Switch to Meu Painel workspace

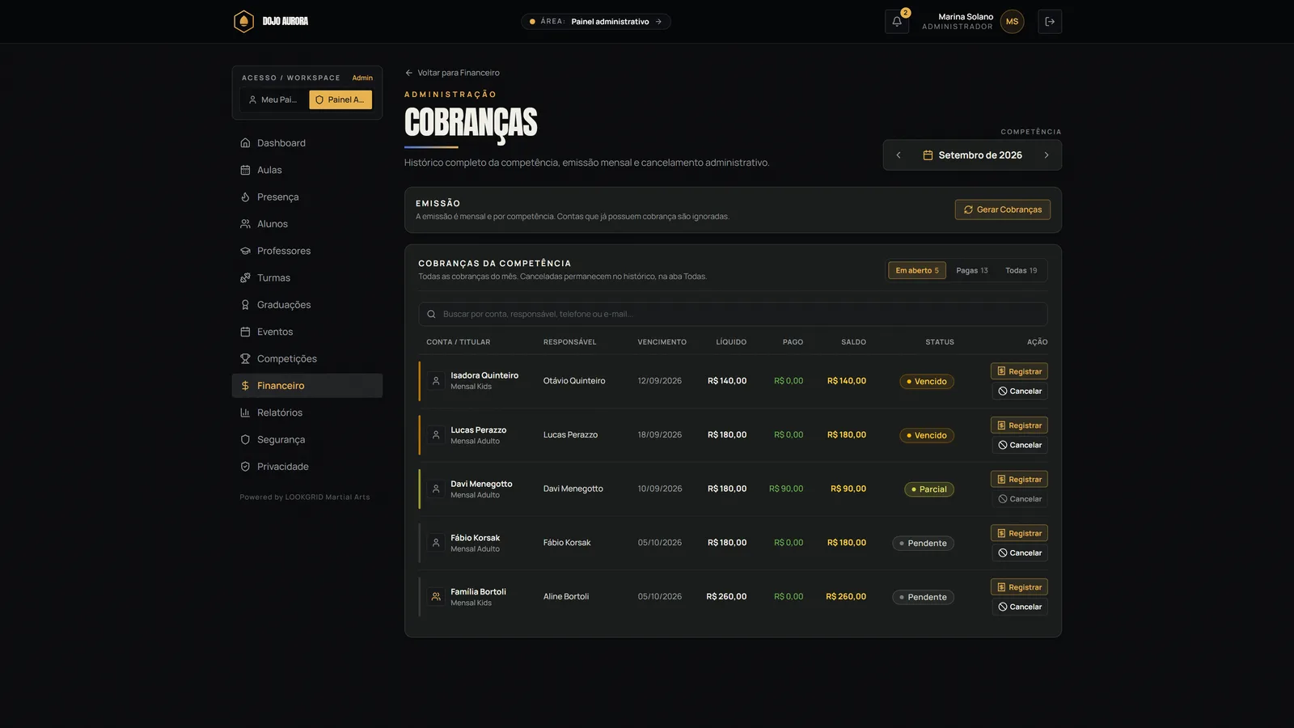coord(274,99)
